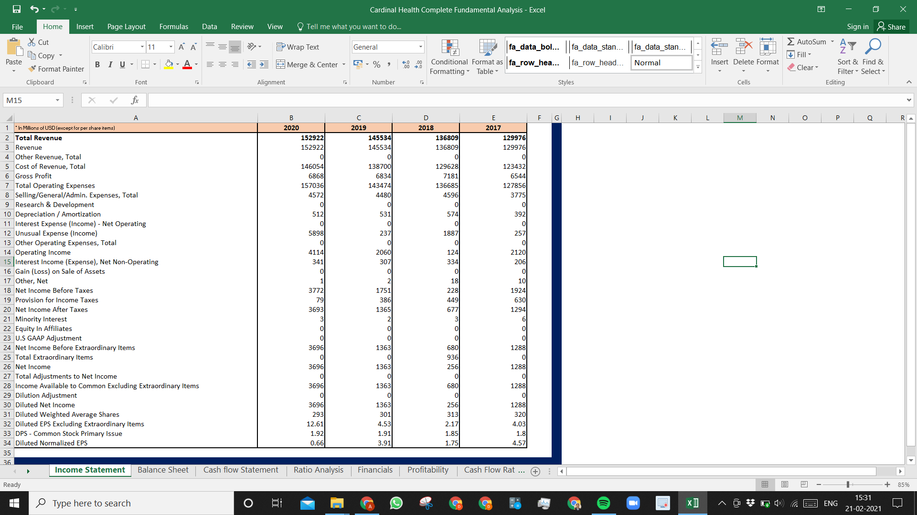Image resolution: width=917 pixels, height=515 pixels.
Task: Expand the Calibri font name dropdown
Action: 142,47
